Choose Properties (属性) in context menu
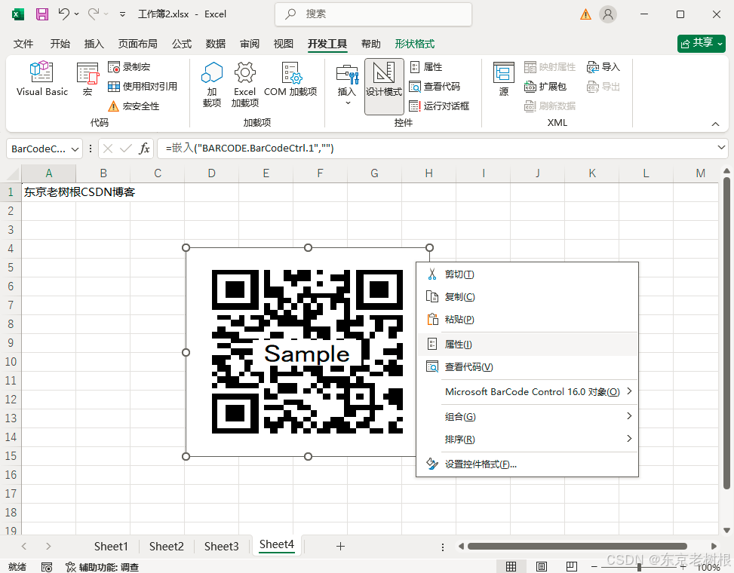Viewport: 734px width, 573px height. [x=527, y=345]
